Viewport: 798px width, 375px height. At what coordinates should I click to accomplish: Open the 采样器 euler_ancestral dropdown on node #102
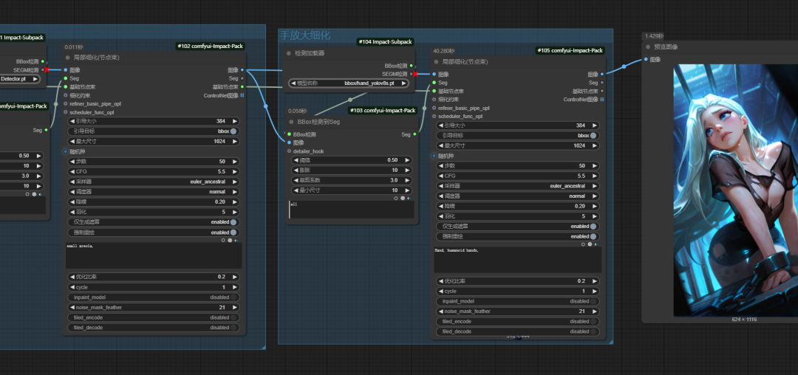coord(153,182)
